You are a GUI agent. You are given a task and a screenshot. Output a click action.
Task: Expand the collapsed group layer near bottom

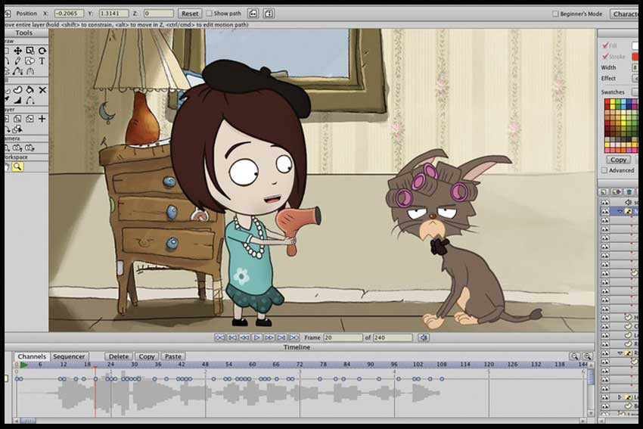pos(620,397)
